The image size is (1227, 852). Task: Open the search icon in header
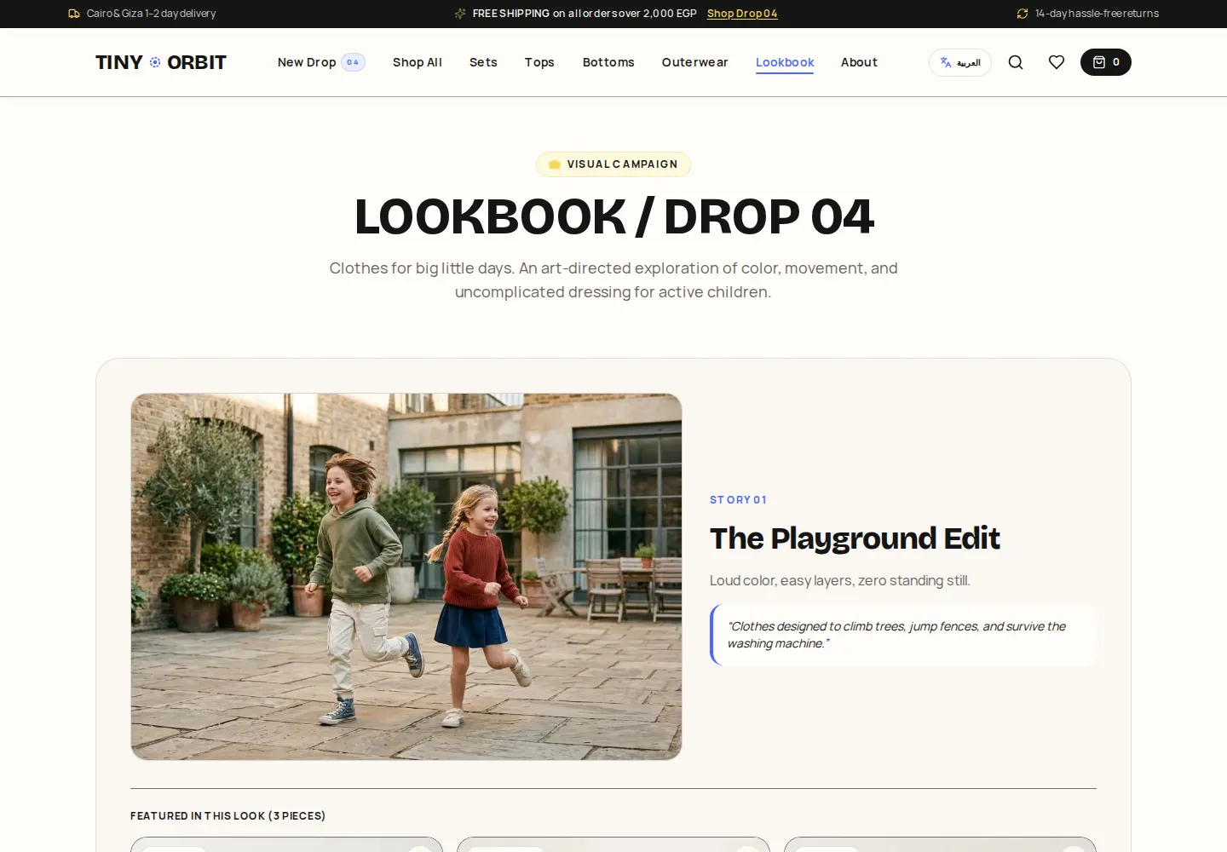(1016, 62)
